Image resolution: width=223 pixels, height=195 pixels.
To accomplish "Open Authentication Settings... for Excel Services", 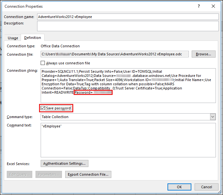I will tap(65, 163).
